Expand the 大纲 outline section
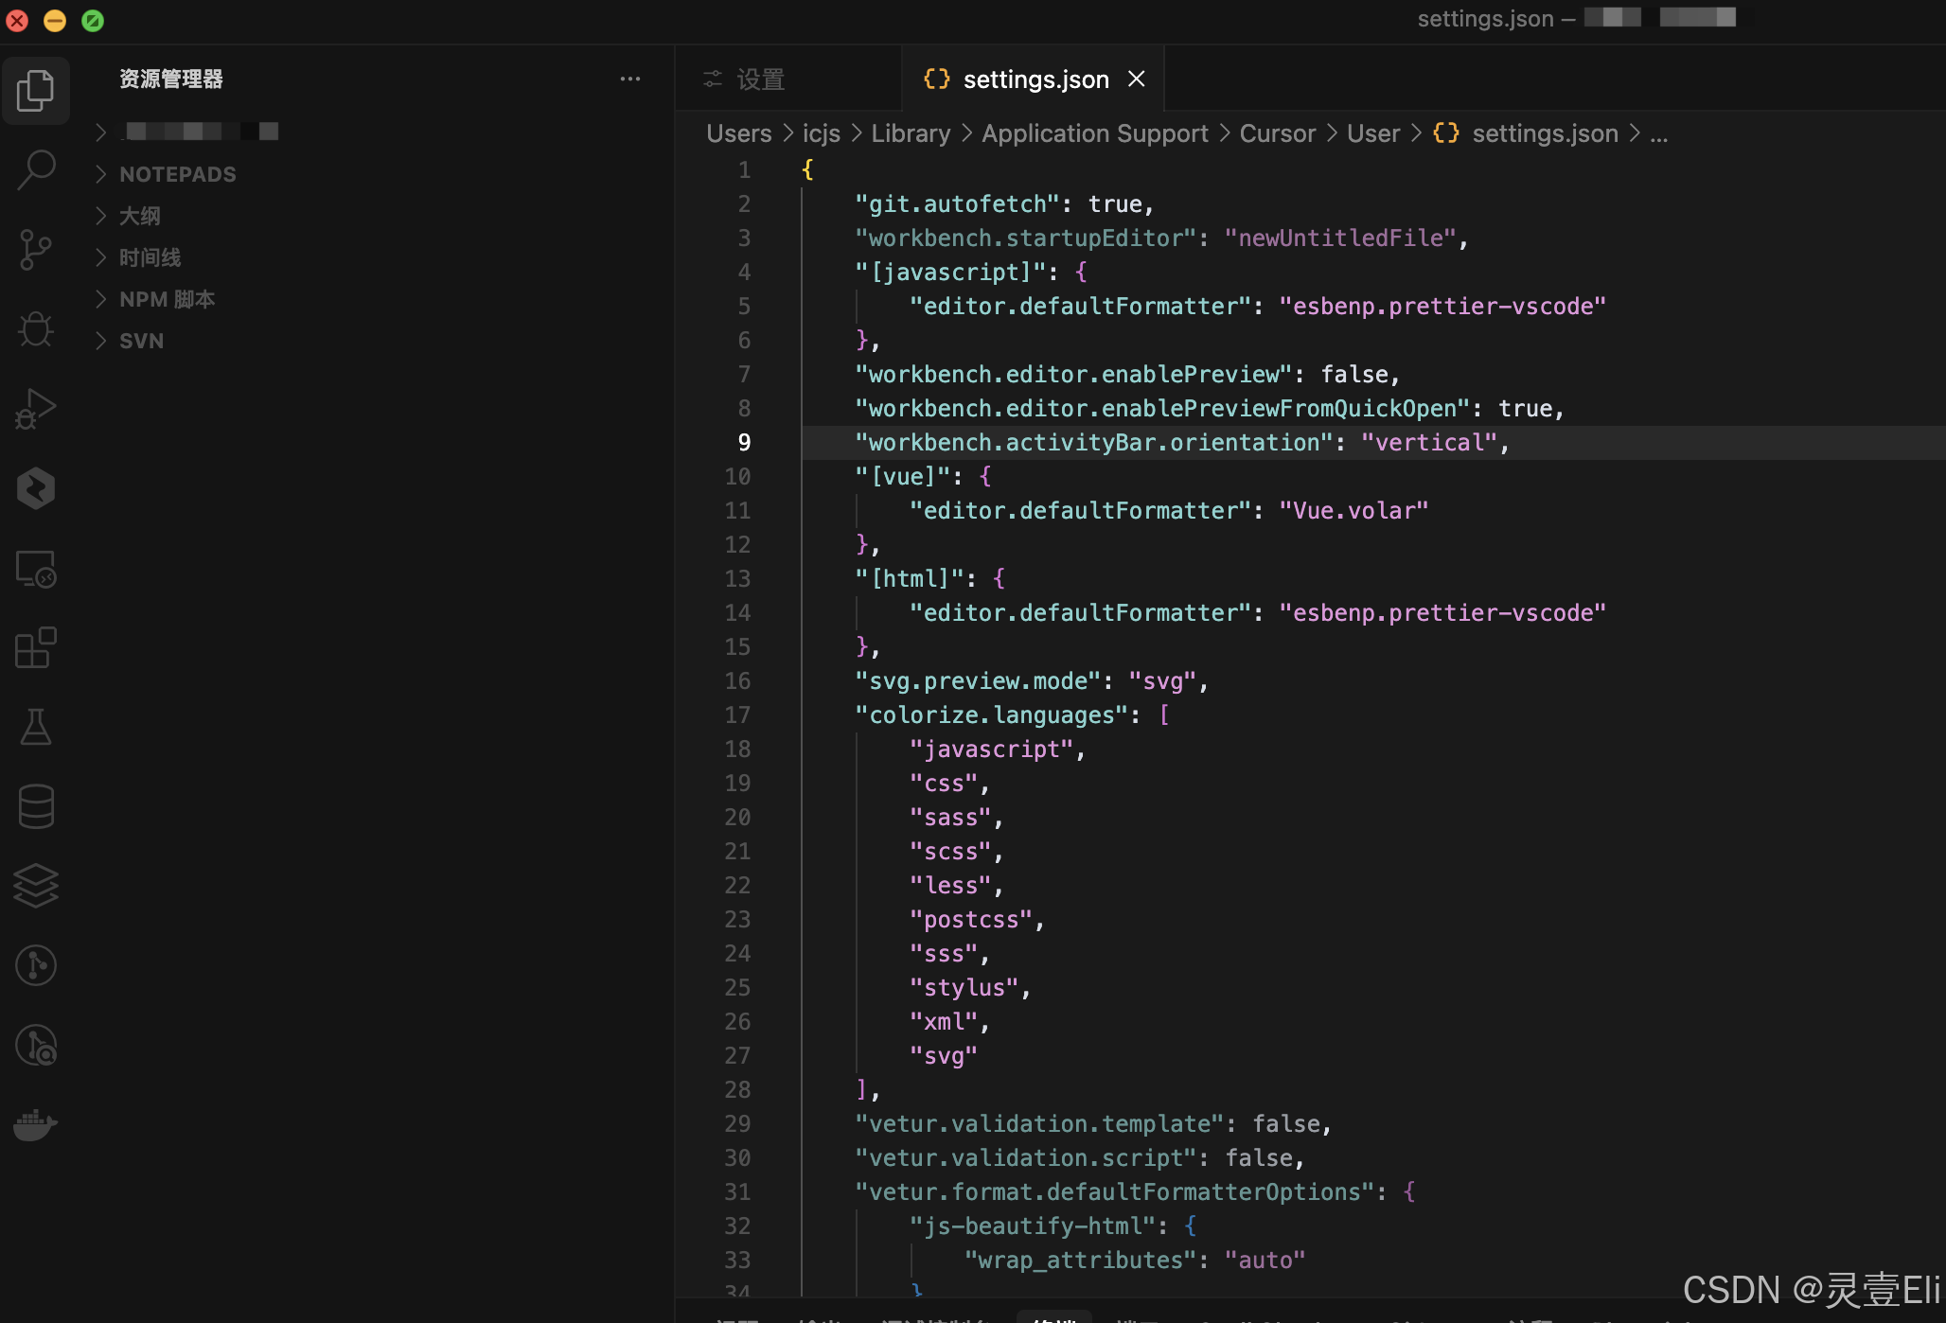 139,216
